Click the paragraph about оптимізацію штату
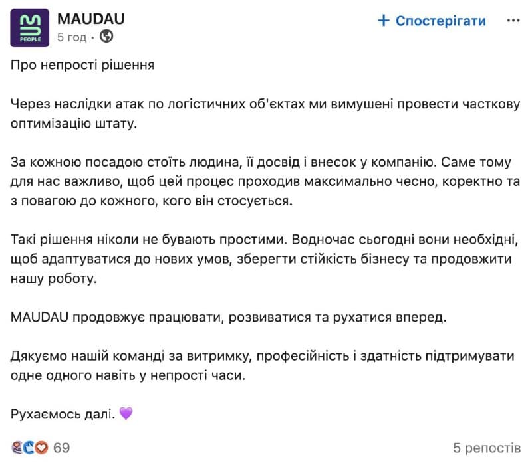The height and width of the screenshot is (463, 532). pos(265,113)
